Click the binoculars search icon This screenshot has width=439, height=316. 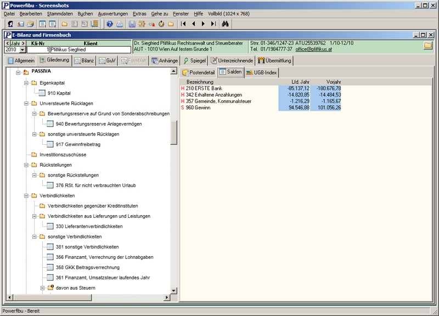[225, 24]
